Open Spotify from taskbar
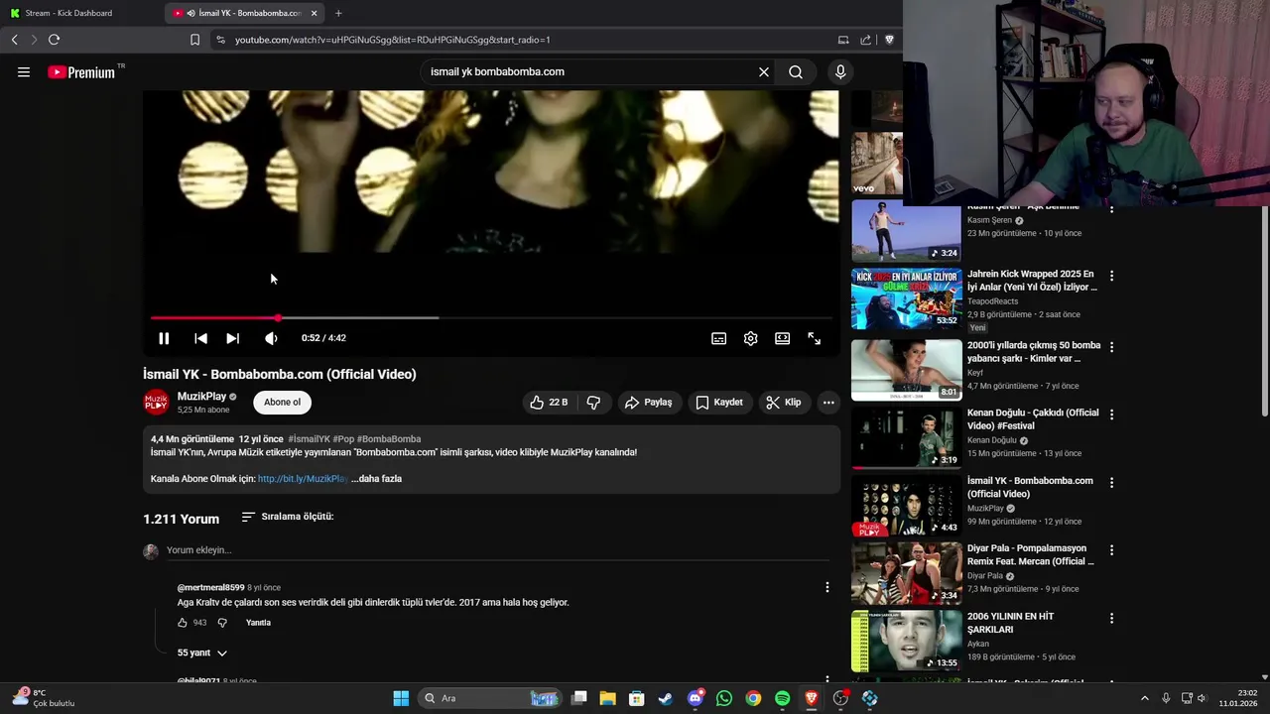 pyautogui.click(x=783, y=698)
